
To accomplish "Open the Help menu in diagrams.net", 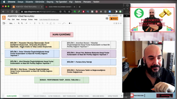I will (36, 20).
